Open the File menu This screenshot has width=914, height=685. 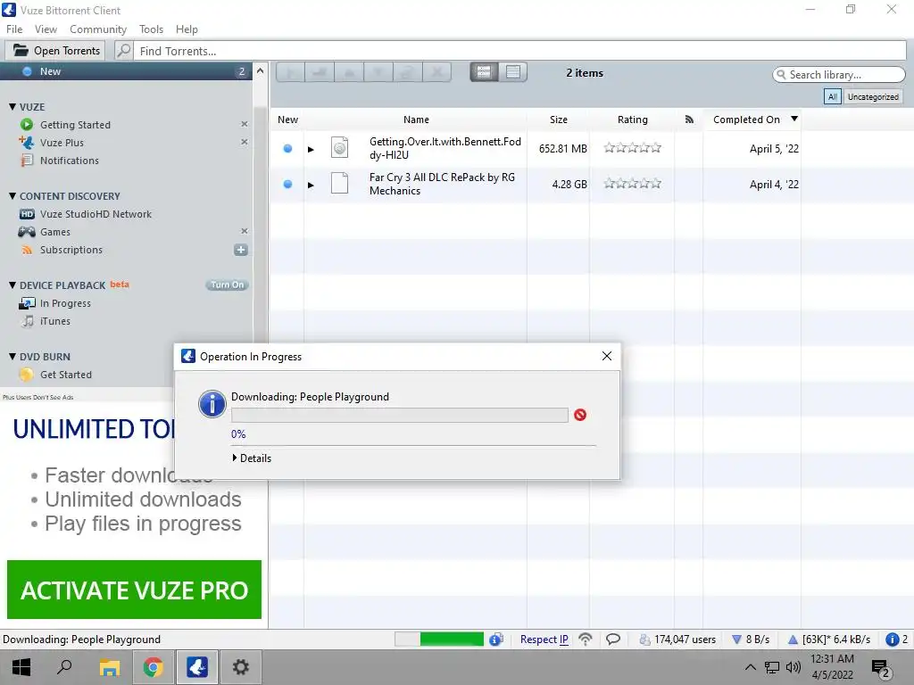(x=14, y=29)
